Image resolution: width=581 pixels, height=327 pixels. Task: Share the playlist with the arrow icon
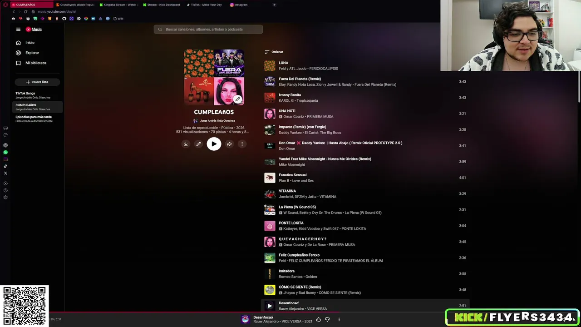point(229,144)
